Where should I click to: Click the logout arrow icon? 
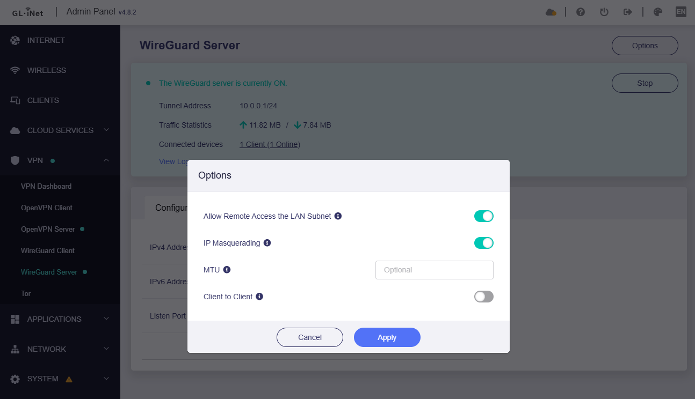(x=627, y=12)
